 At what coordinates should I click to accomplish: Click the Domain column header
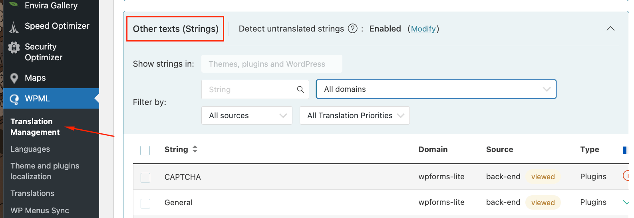pyautogui.click(x=433, y=149)
